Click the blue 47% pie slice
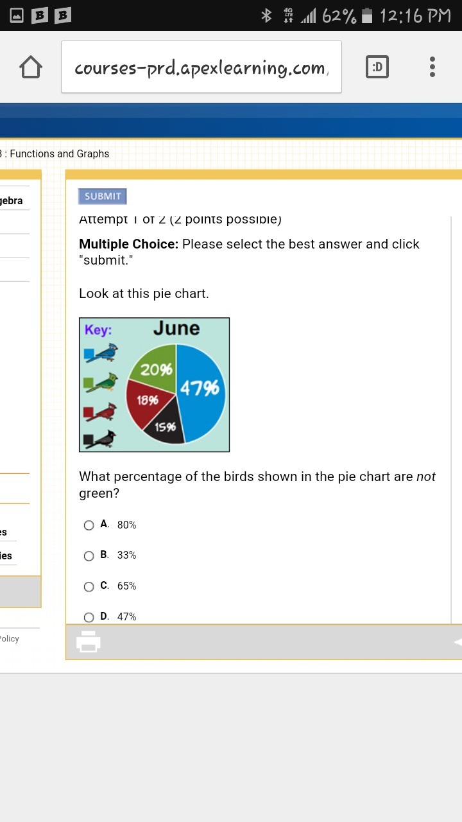Screen dimensions: 462x822 [202, 392]
